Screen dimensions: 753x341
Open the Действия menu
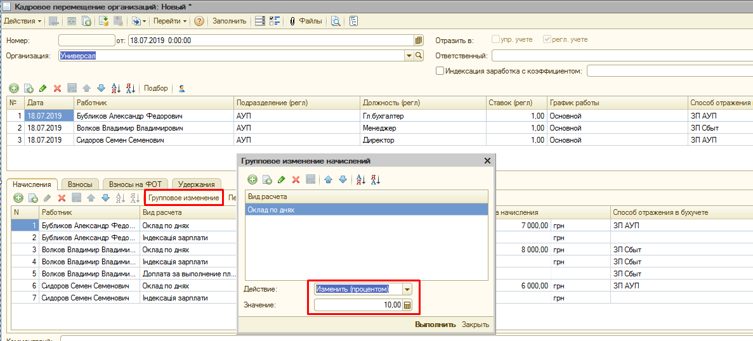click(x=23, y=21)
